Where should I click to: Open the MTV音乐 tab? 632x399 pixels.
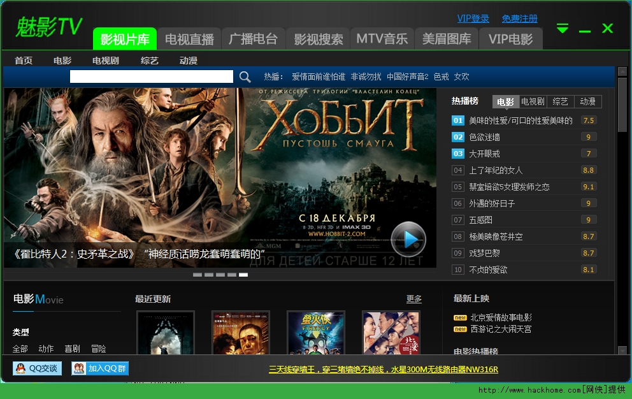pyautogui.click(x=382, y=39)
